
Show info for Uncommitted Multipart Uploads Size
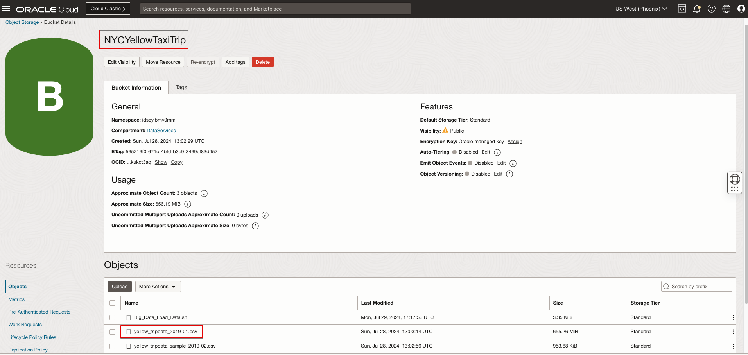(x=255, y=226)
